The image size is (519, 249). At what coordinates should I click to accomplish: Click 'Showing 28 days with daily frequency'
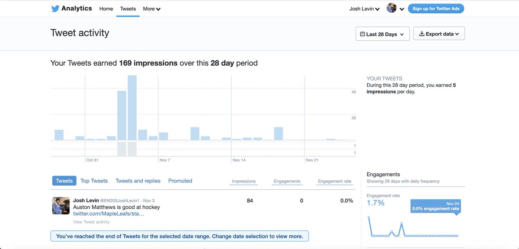pyautogui.click(x=403, y=181)
